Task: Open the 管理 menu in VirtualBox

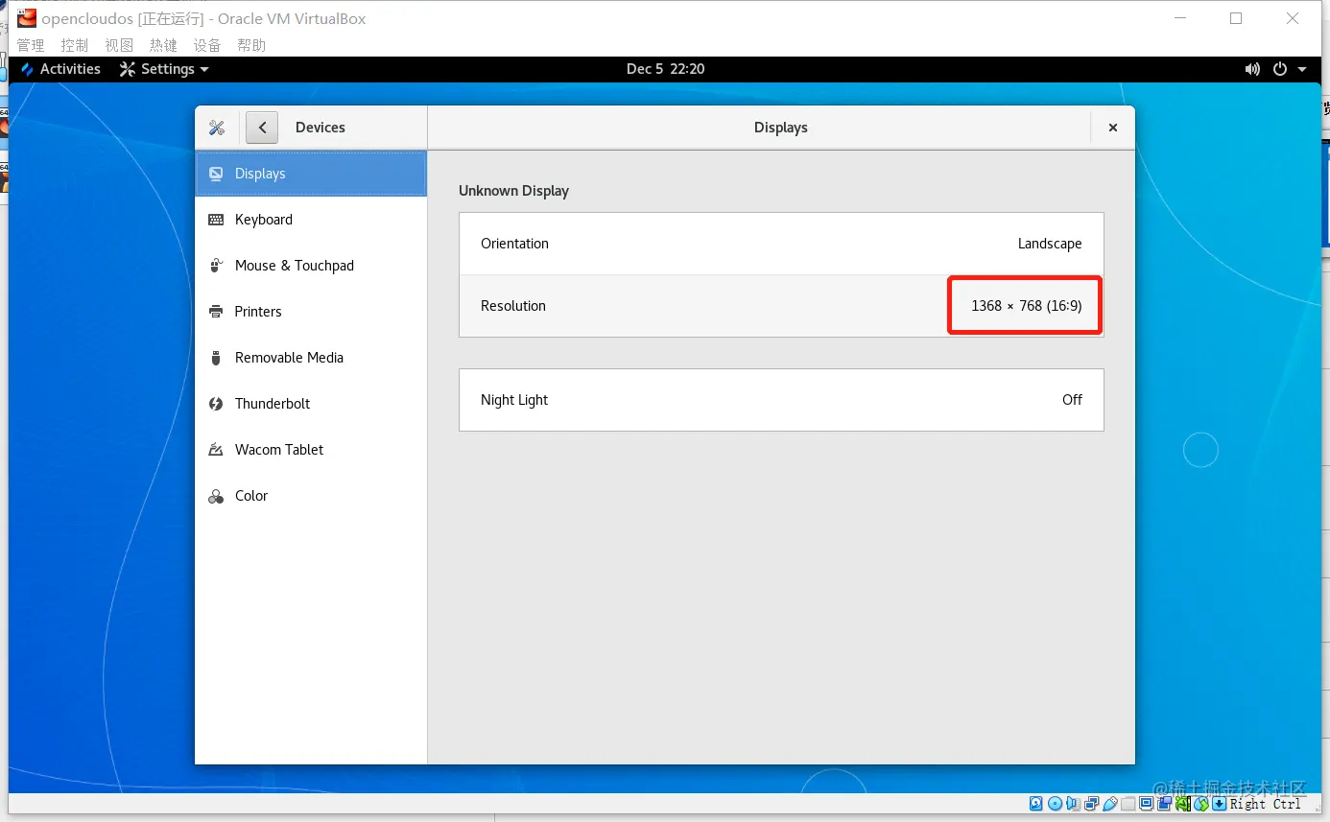Action: tap(31, 45)
